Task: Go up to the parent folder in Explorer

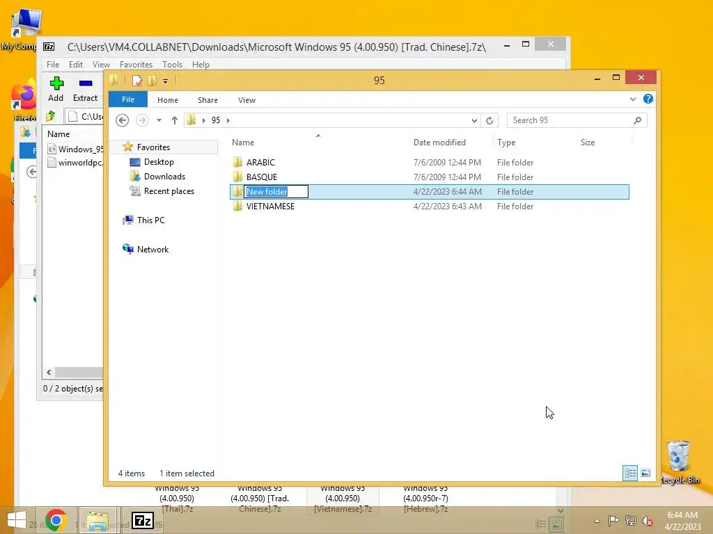Action: click(175, 120)
